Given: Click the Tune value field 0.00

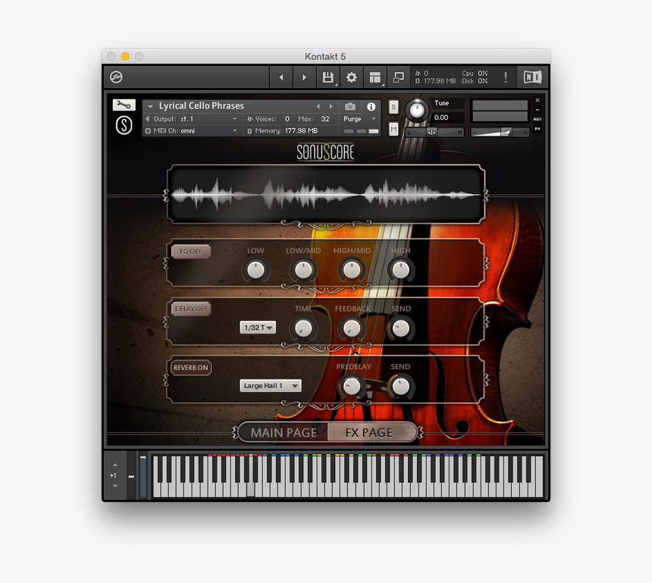Looking at the screenshot, I should (447, 118).
